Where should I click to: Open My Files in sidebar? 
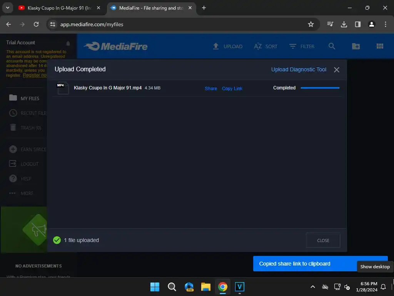point(24,98)
